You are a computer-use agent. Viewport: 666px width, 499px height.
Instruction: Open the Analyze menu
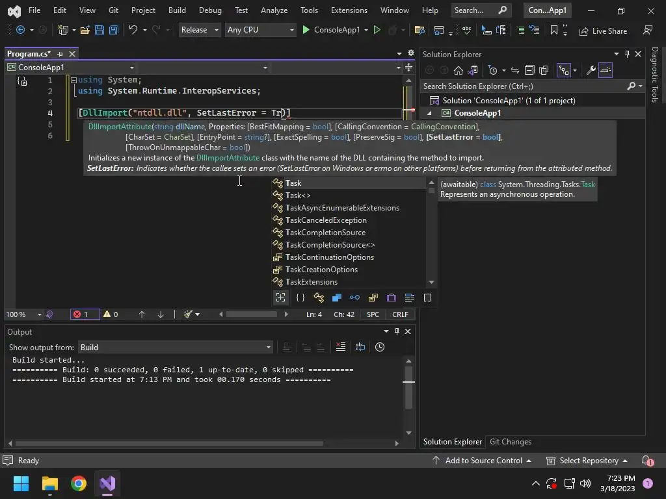tap(274, 10)
